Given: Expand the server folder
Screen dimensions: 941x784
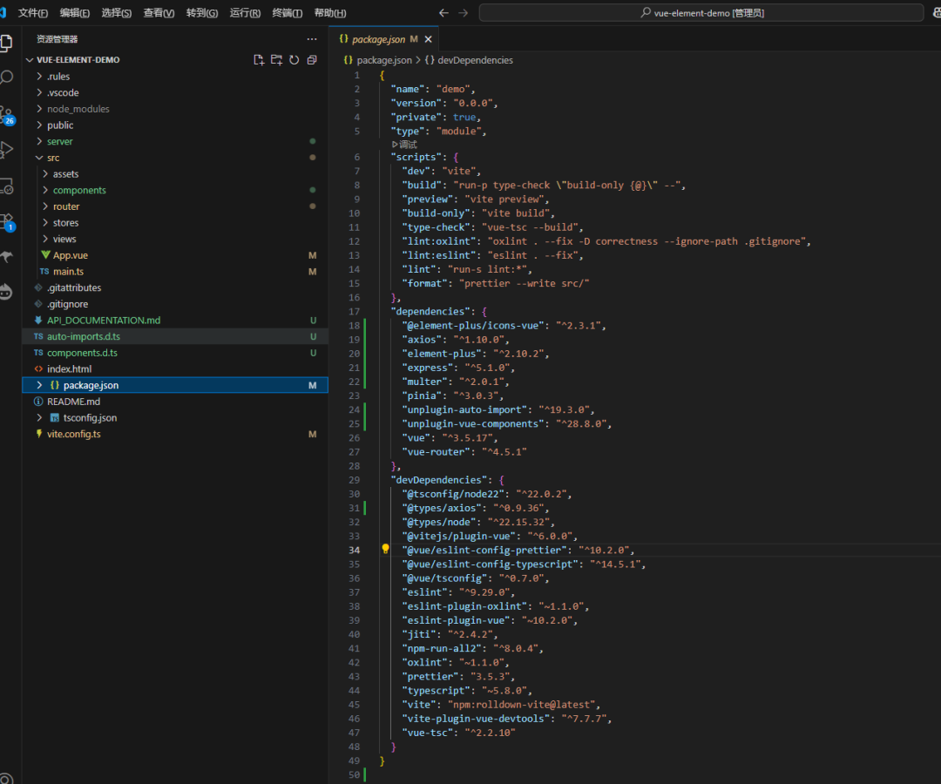Looking at the screenshot, I should pyautogui.click(x=59, y=141).
